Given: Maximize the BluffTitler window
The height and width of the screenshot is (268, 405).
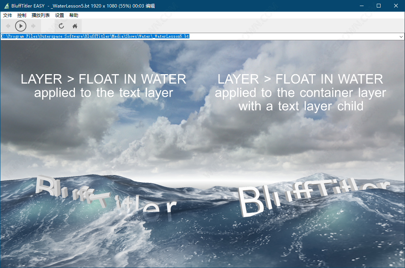Looking at the screenshot, I should pos(379,6).
